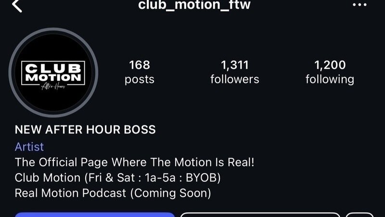Tap the 'following' label text
This screenshot has height=217, width=385.
[330, 80]
